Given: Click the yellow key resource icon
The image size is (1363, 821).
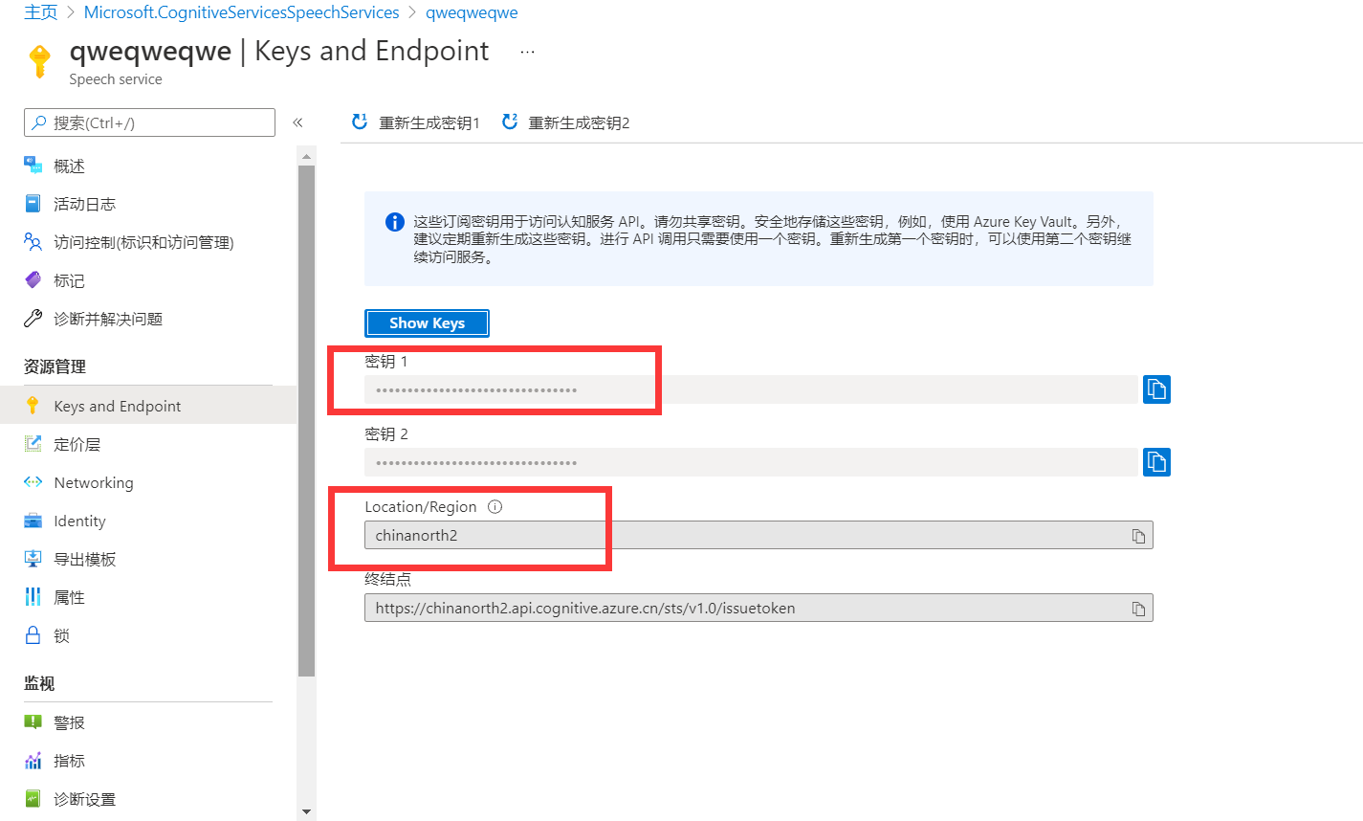Looking at the screenshot, I should pyautogui.click(x=39, y=61).
